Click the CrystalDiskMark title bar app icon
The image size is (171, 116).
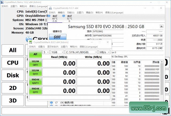coord(31,42)
